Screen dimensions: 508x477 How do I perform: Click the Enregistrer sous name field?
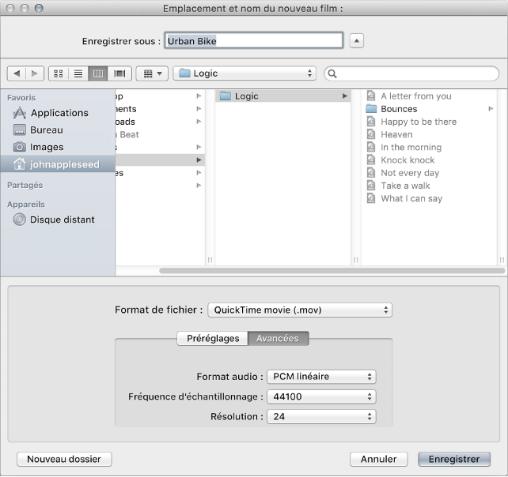point(254,41)
